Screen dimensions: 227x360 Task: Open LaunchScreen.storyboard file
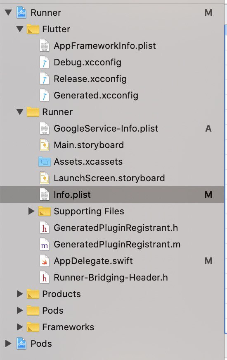(x=109, y=178)
